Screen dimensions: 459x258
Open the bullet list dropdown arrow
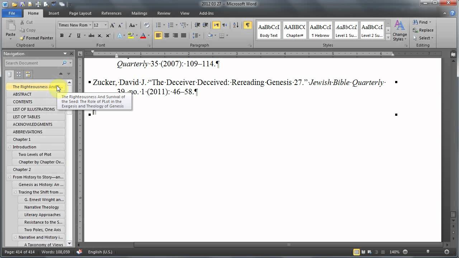[x=164, y=25]
